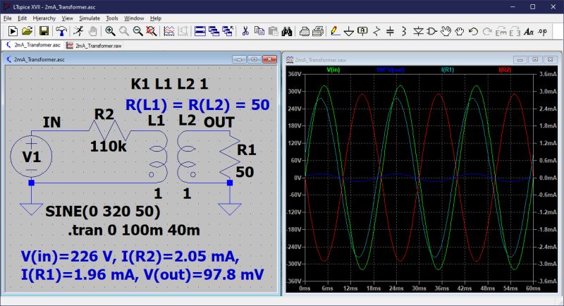This screenshot has height=306, width=564.
Task: Click the K1 L1 L2 1 directive
Action: pos(169,84)
